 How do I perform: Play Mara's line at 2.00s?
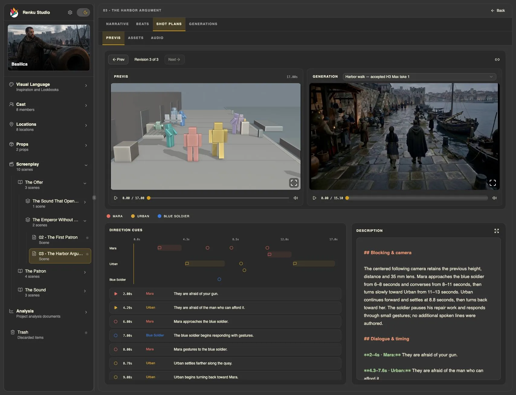point(116,294)
